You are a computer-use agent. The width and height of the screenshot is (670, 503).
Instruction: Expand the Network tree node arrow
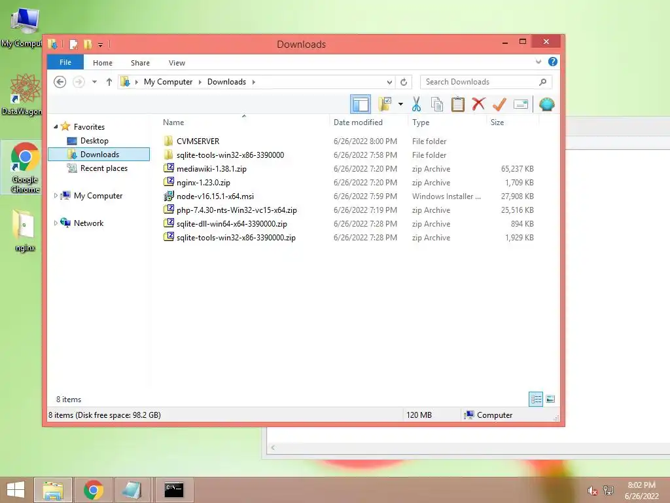pyautogui.click(x=56, y=223)
